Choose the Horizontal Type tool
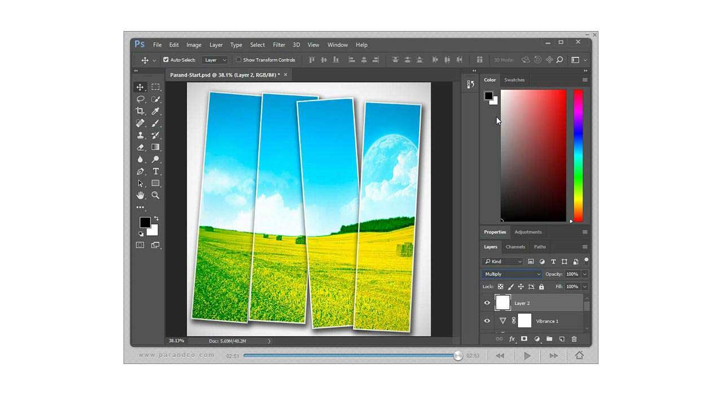 point(155,171)
